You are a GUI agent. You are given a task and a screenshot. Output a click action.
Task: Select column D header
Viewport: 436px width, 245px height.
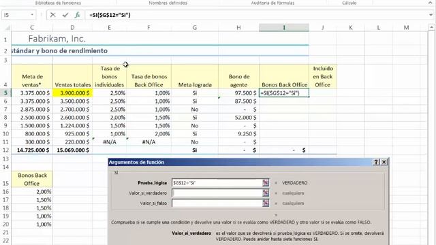pyautogui.click(x=72, y=27)
